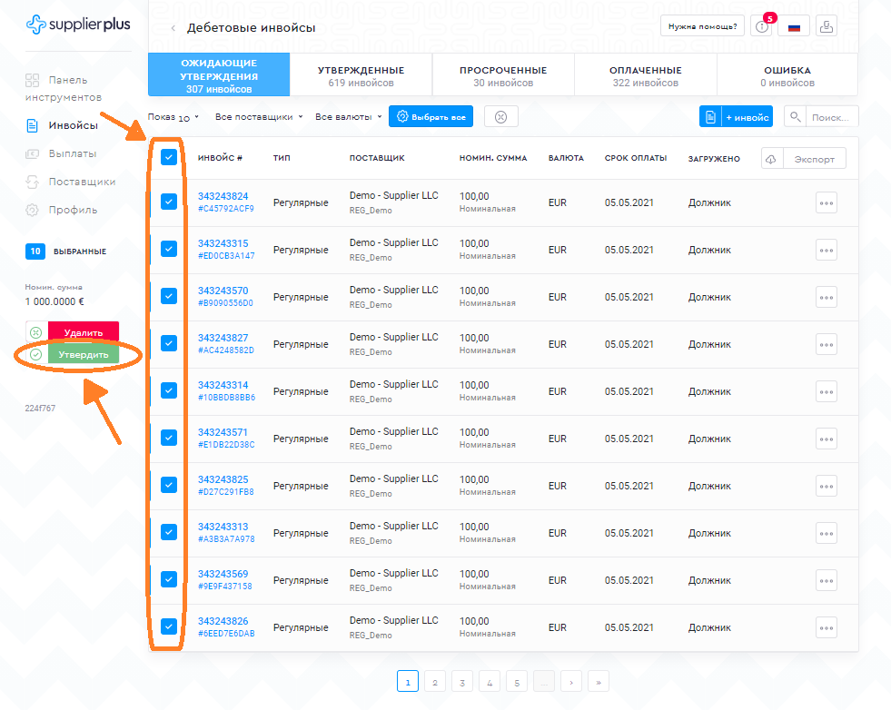The image size is (891, 710).
Task: Uncheck the checkbox for invoice 343243315
Action: tap(169, 249)
